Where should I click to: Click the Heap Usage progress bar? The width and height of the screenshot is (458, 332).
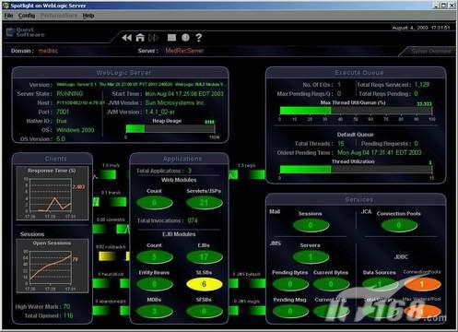pos(170,128)
